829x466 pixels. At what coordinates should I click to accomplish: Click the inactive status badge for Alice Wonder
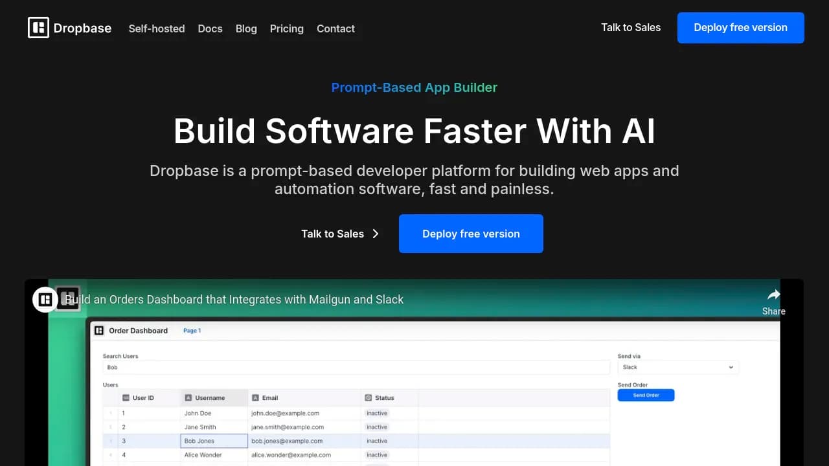click(377, 455)
